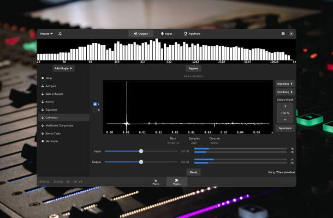The image size is (333, 218).
Task: Expand the Add Plugin menu
Action: coord(64,69)
